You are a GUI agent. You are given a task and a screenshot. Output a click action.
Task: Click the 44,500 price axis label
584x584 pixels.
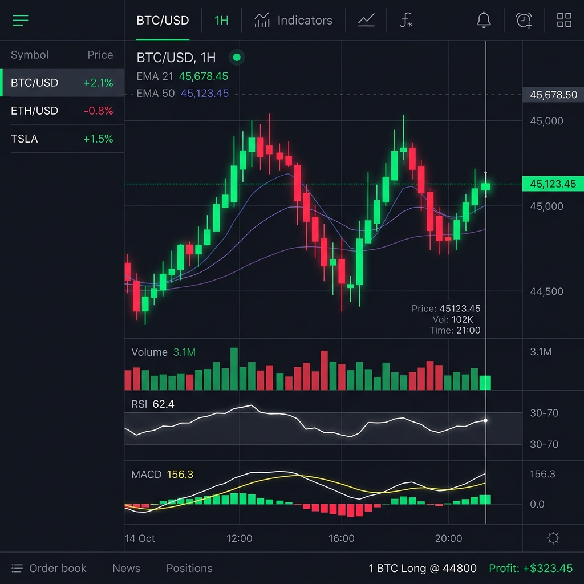(546, 291)
